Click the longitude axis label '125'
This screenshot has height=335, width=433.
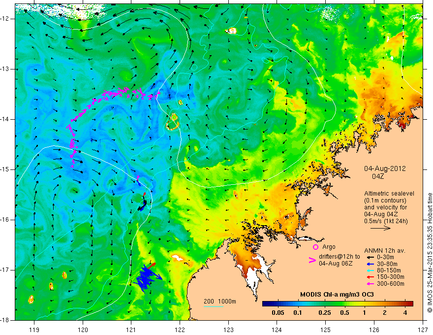click(326, 330)
